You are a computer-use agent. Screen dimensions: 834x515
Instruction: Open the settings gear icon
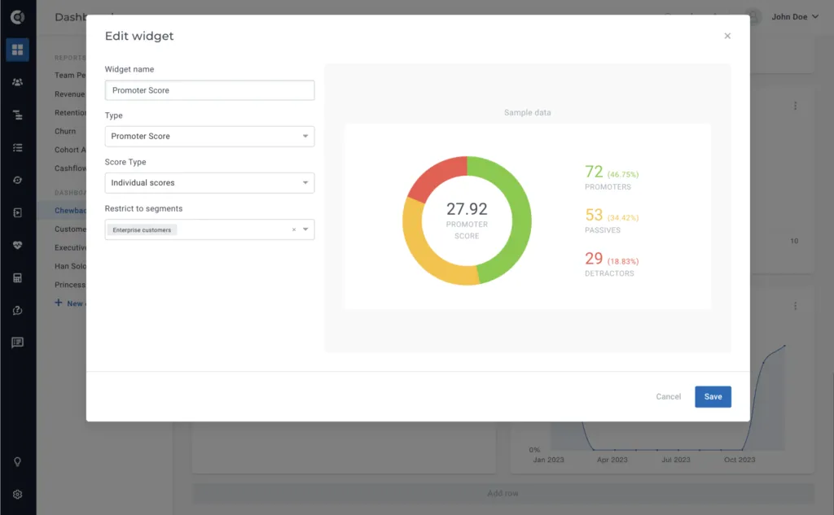click(x=18, y=495)
